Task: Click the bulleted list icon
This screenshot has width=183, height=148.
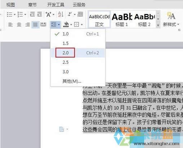Action: [9, 14]
